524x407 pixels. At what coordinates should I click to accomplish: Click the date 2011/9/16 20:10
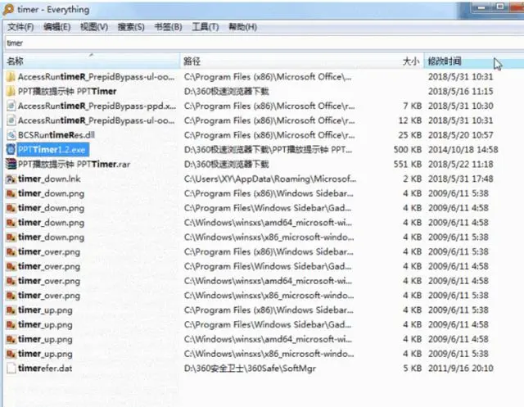pos(460,369)
